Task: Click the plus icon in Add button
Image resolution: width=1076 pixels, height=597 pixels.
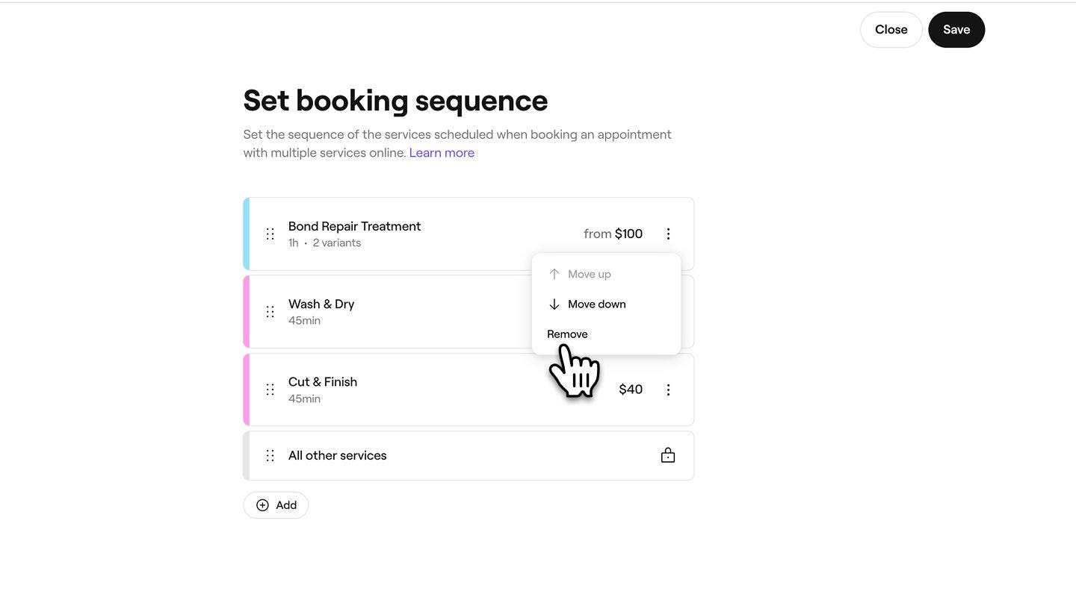Action: [262, 505]
